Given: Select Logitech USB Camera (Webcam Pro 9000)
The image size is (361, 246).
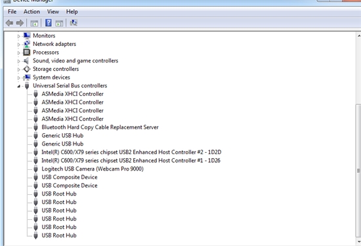Looking at the screenshot, I should click(93, 169).
